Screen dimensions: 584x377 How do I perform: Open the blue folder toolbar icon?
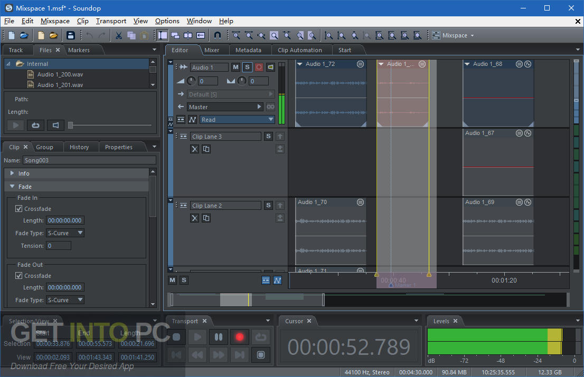24,35
